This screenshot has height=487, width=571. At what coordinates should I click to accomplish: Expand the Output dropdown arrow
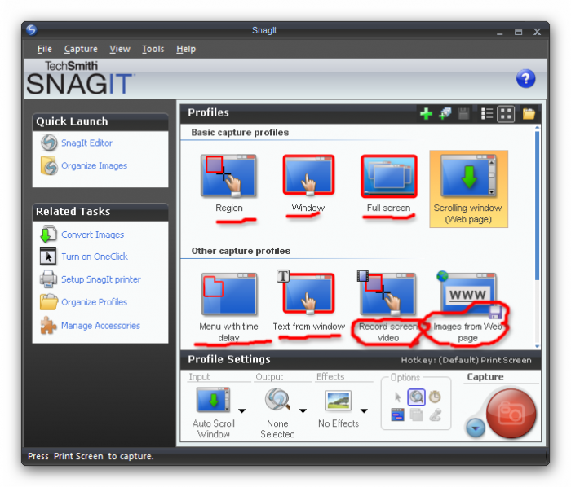click(x=303, y=411)
